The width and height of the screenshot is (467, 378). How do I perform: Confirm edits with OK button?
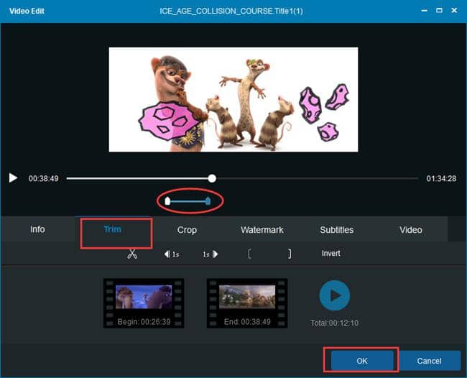click(x=362, y=361)
